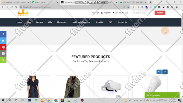Click the red Search button
Screen dimensions: 183x103
[160, 13]
